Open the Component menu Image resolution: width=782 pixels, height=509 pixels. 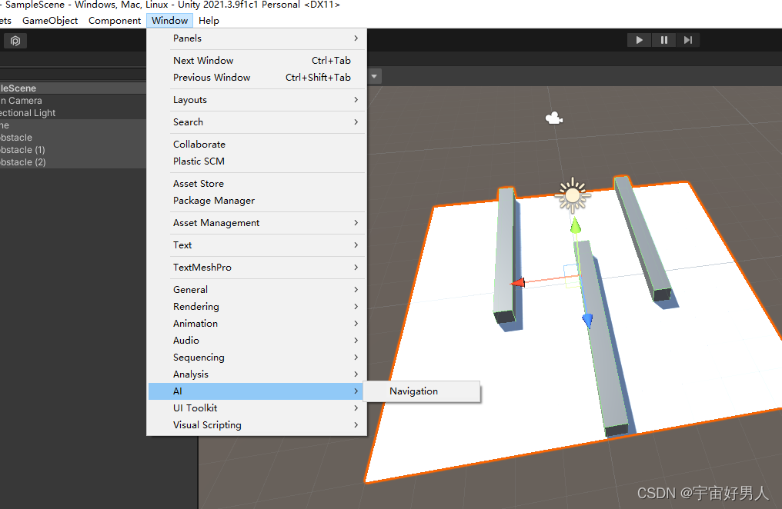click(114, 20)
